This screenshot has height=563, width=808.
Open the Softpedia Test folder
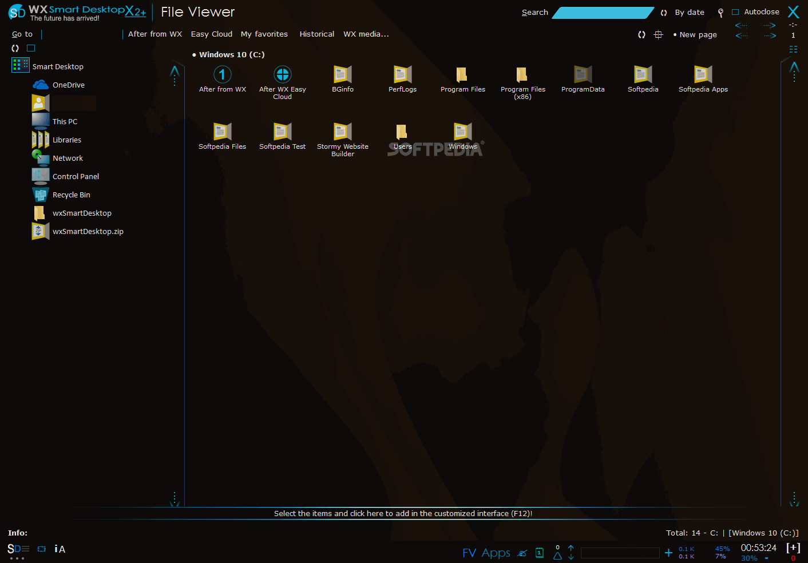pos(283,132)
